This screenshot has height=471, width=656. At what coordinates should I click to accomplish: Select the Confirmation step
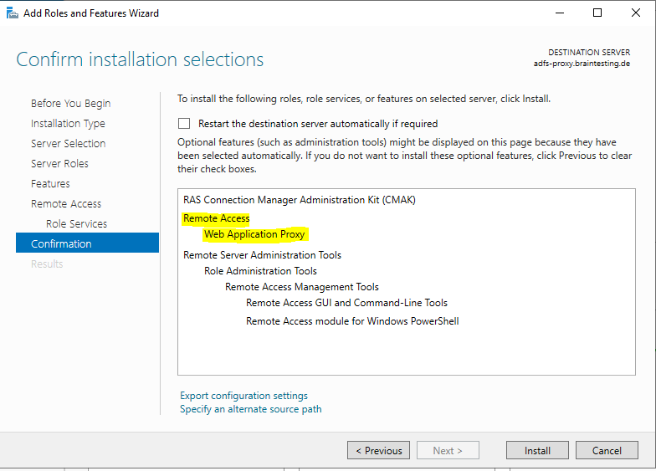click(x=87, y=243)
